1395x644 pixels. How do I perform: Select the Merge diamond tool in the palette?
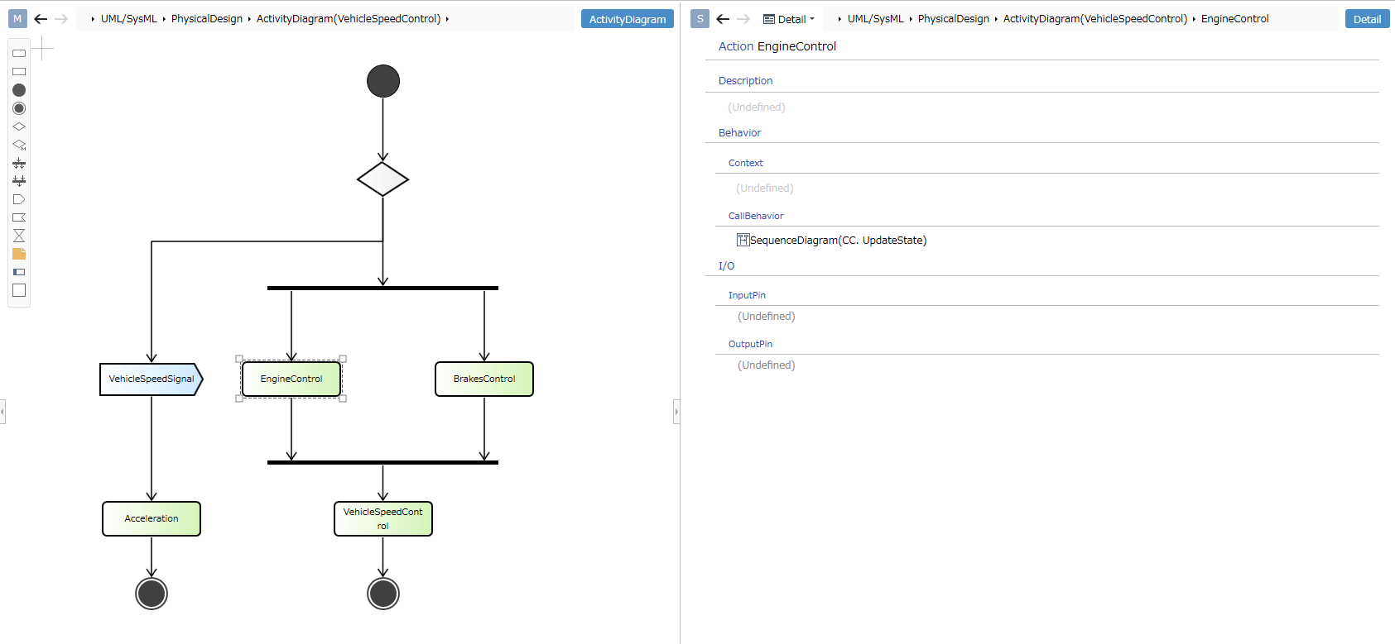coord(19,145)
